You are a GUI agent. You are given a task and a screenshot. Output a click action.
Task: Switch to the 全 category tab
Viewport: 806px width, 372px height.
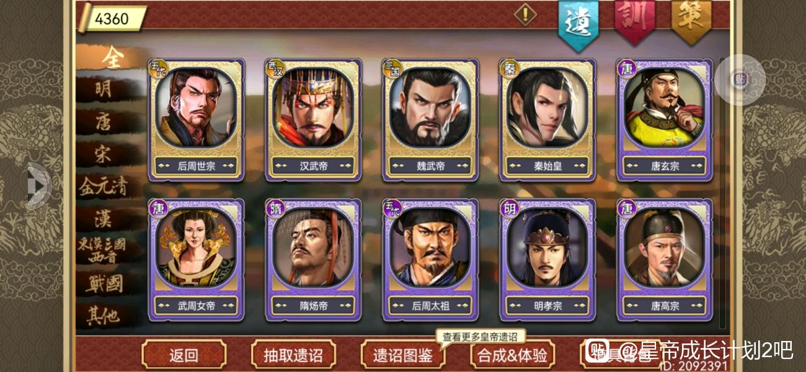click(112, 58)
